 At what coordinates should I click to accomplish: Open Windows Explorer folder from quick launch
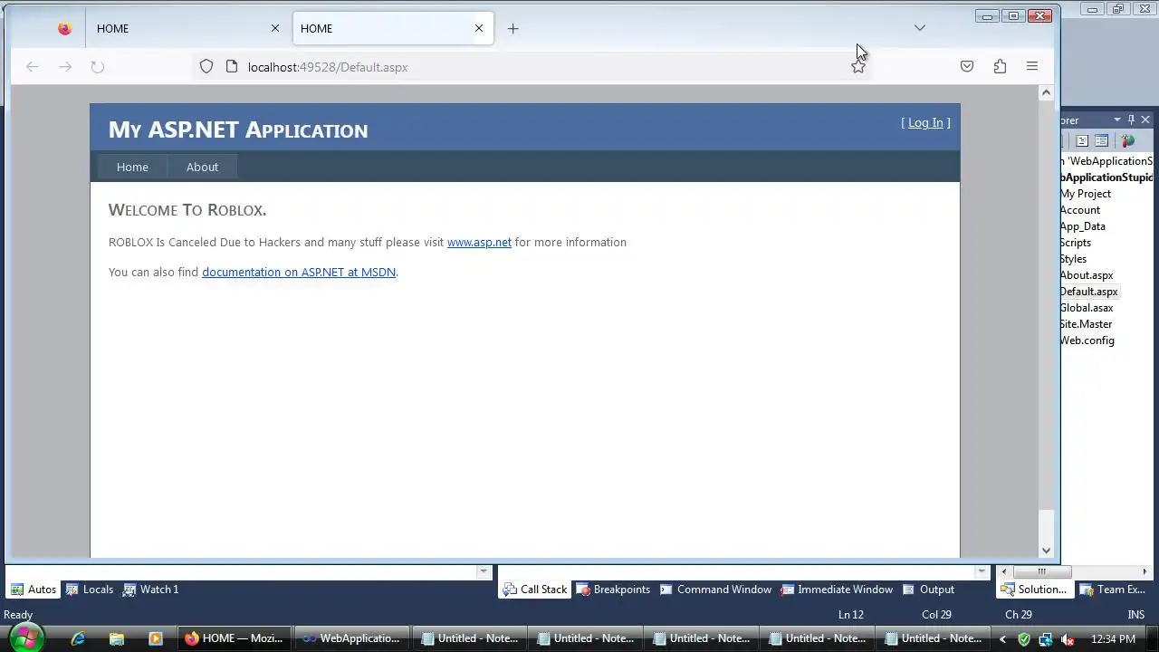pos(117,638)
